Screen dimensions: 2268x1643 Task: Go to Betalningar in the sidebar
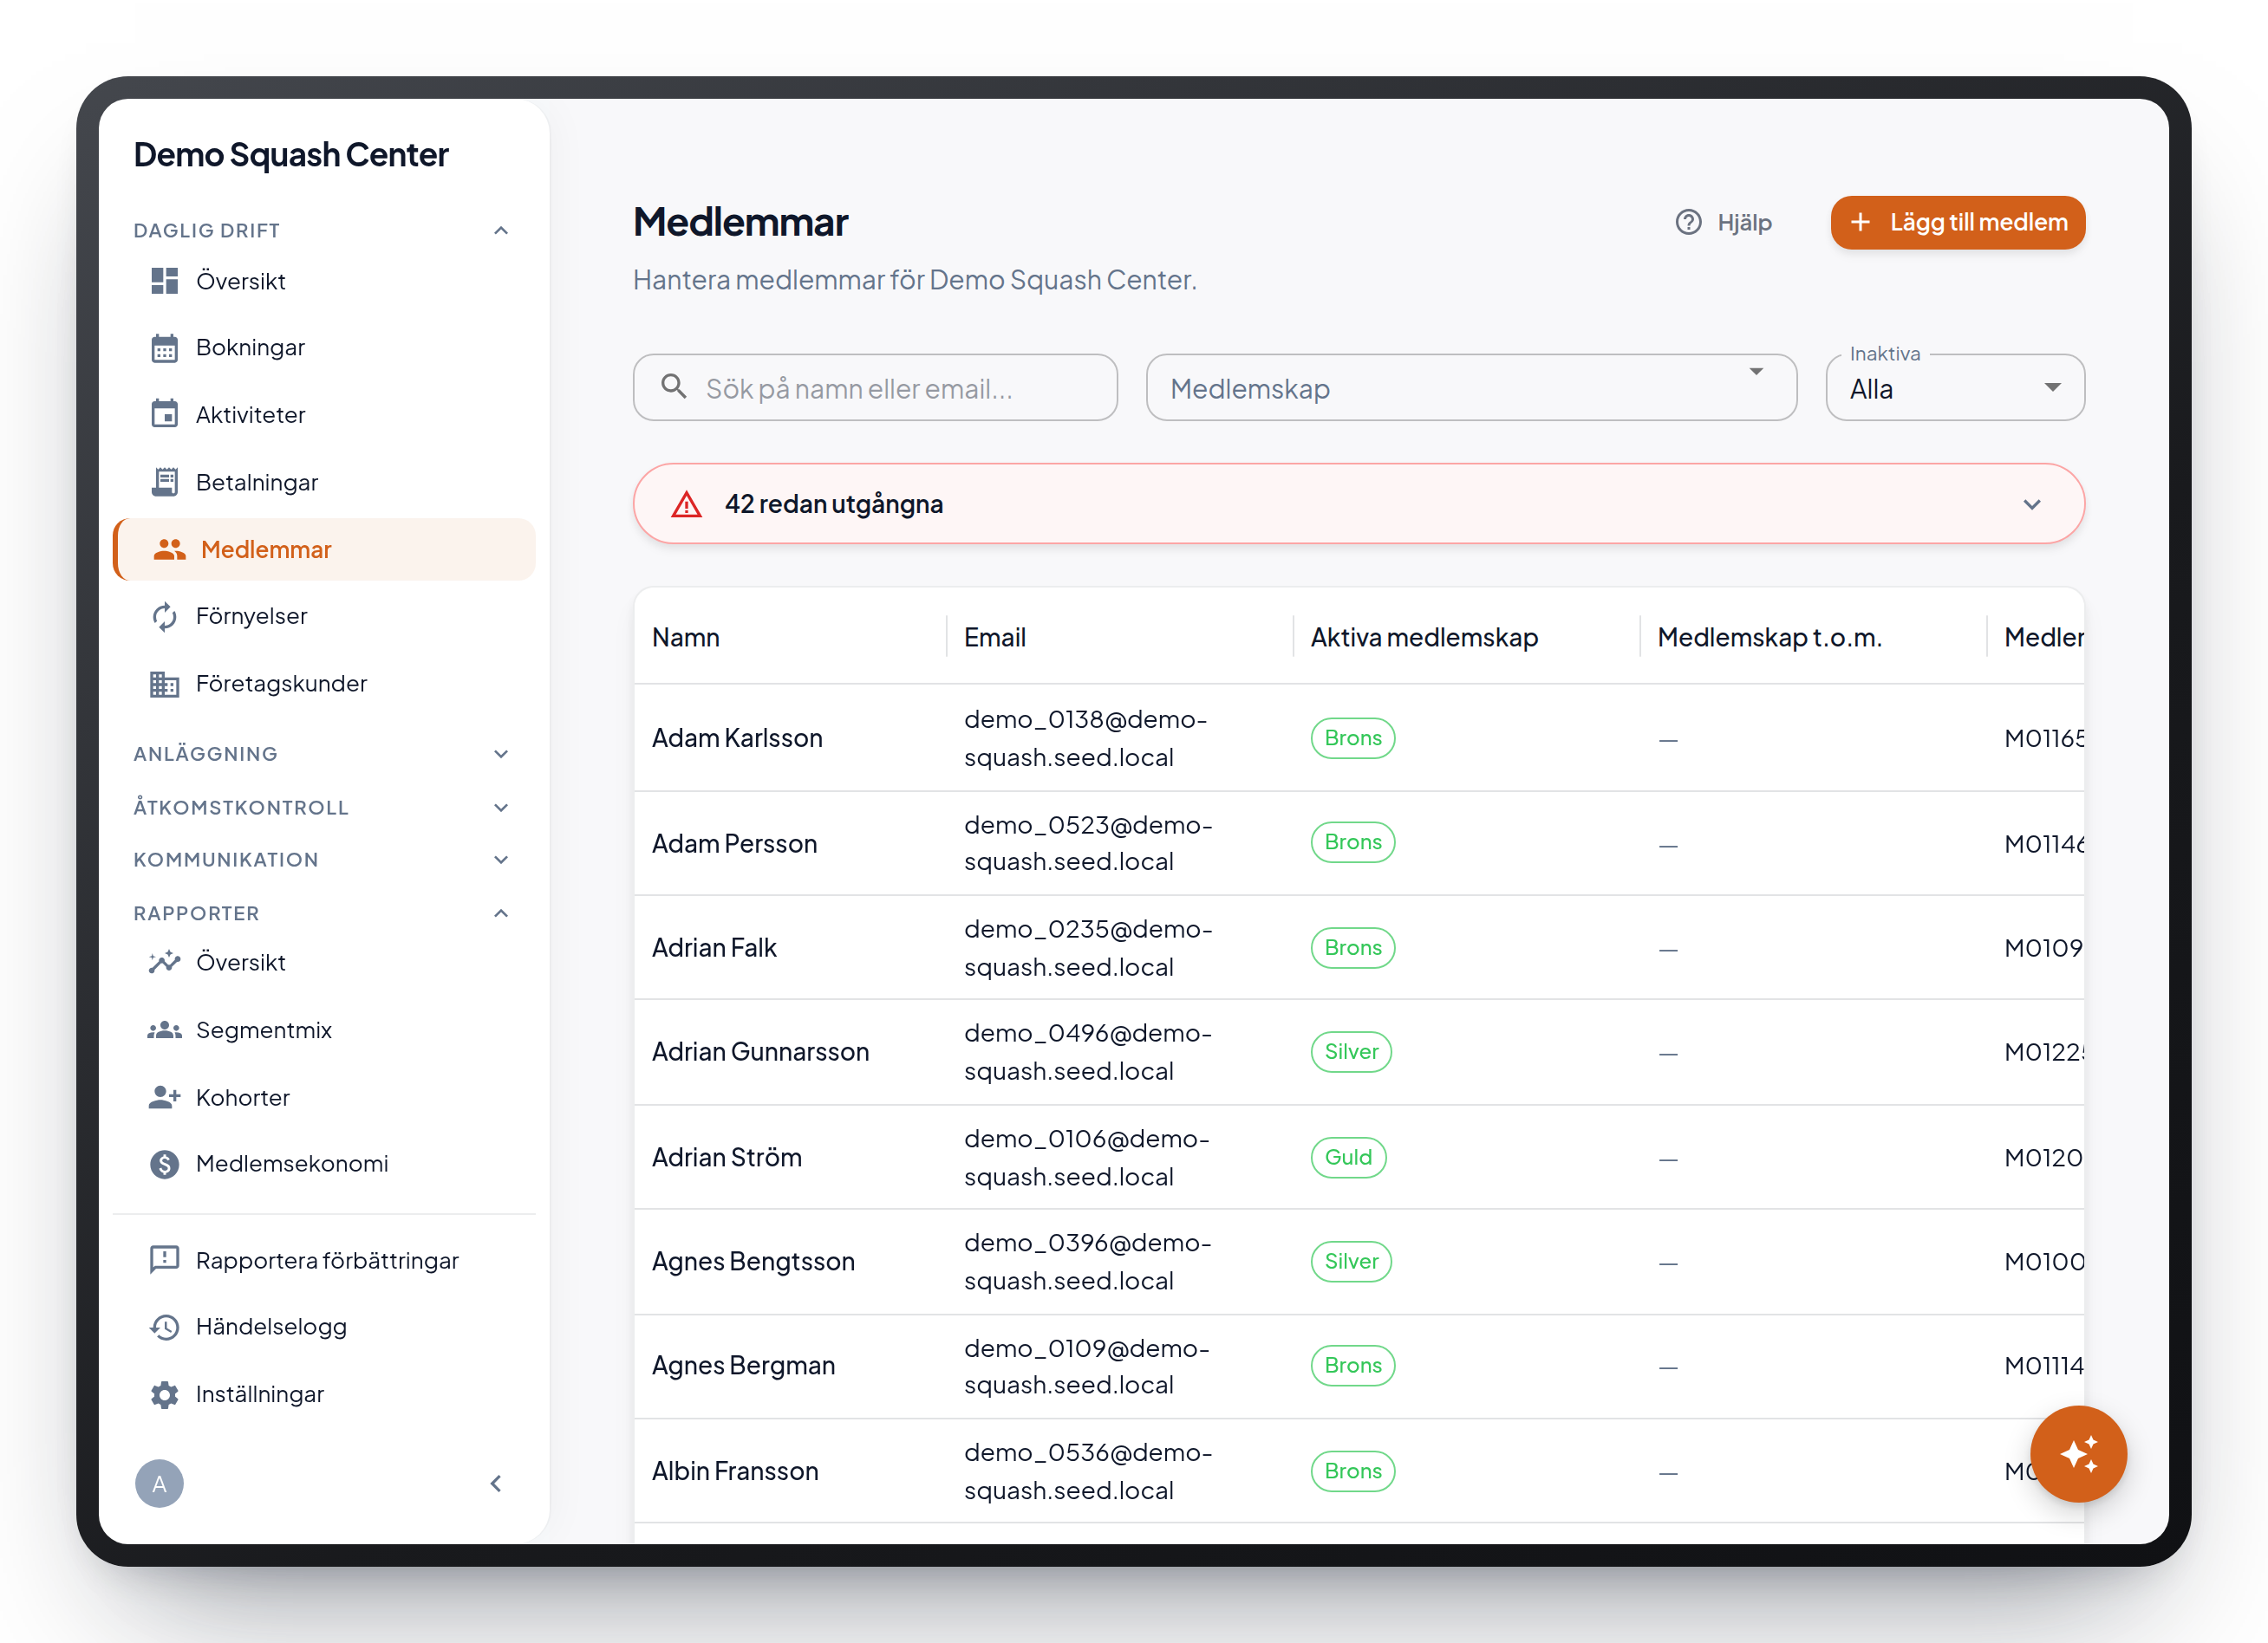coord(324,482)
